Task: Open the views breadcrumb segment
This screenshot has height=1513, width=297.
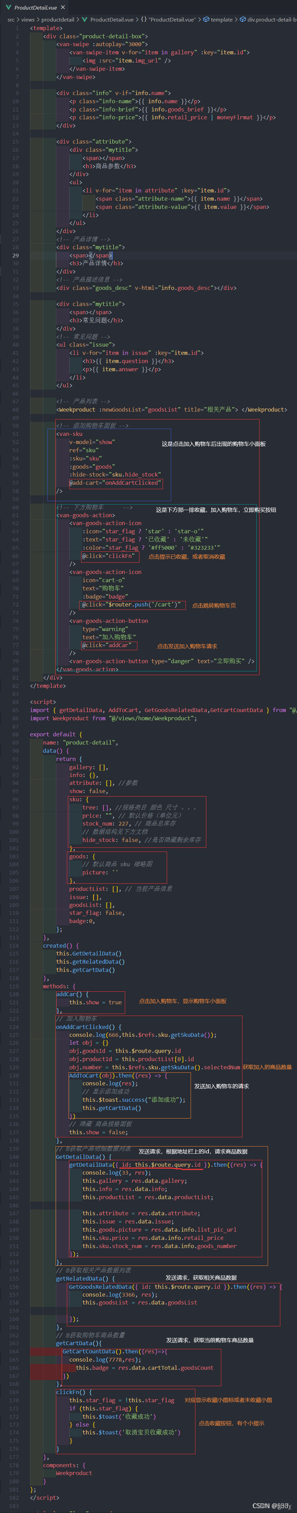Action: [x=28, y=19]
